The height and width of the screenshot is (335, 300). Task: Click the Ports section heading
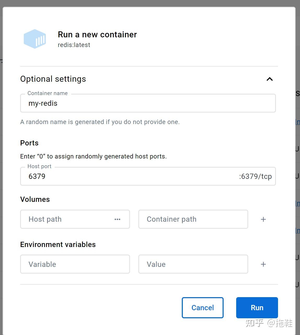click(x=29, y=143)
